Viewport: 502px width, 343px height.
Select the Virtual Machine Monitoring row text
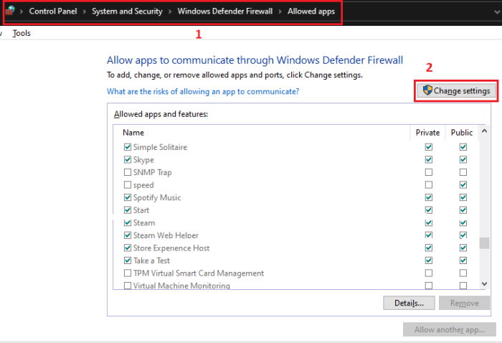pyautogui.click(x=181, y=286)
